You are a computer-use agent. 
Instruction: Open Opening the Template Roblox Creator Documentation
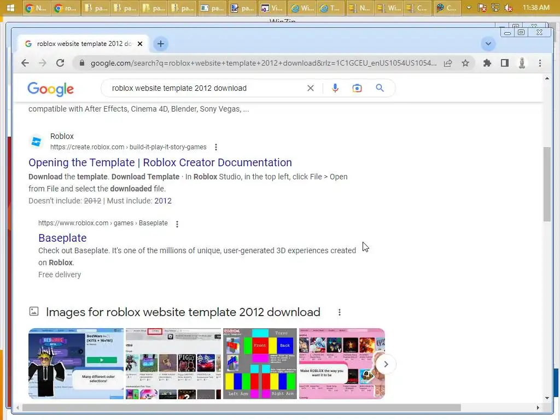pos(160,162)
